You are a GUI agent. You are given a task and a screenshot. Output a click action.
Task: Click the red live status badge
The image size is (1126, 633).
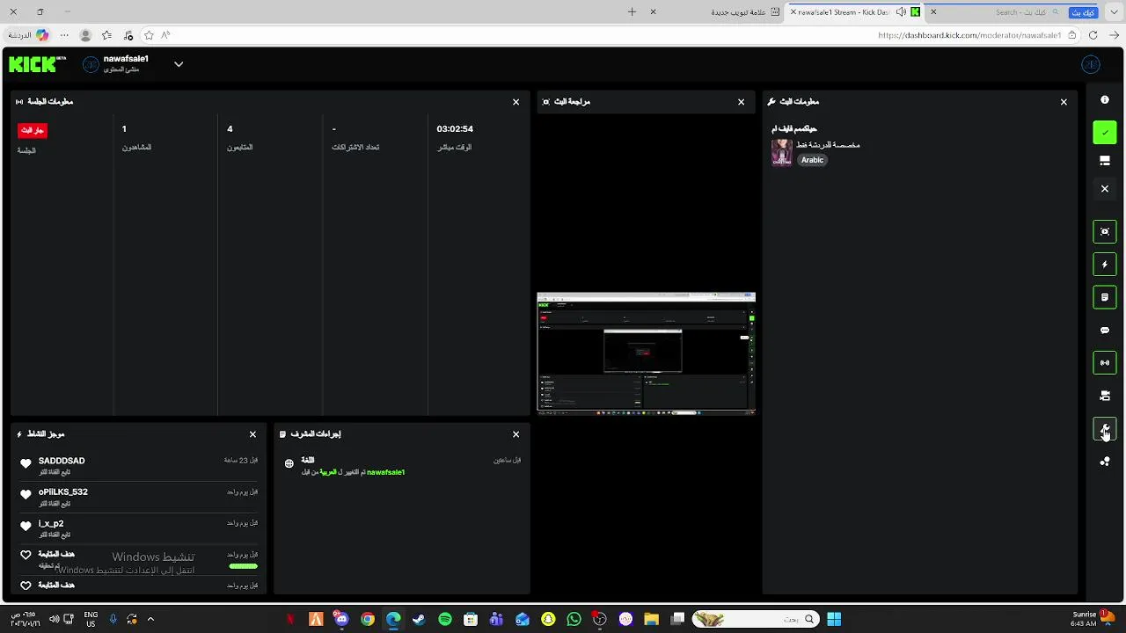click(x=33, y=130)
